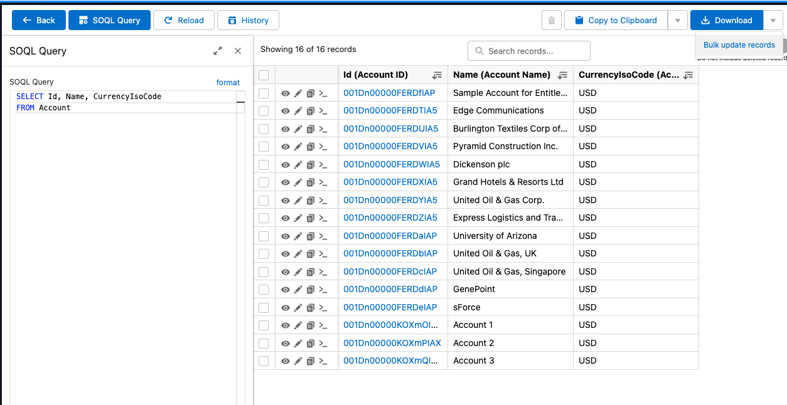Edit the Dickenson plc record using the pencil icon
787x405 pixels.
[297, 164]
